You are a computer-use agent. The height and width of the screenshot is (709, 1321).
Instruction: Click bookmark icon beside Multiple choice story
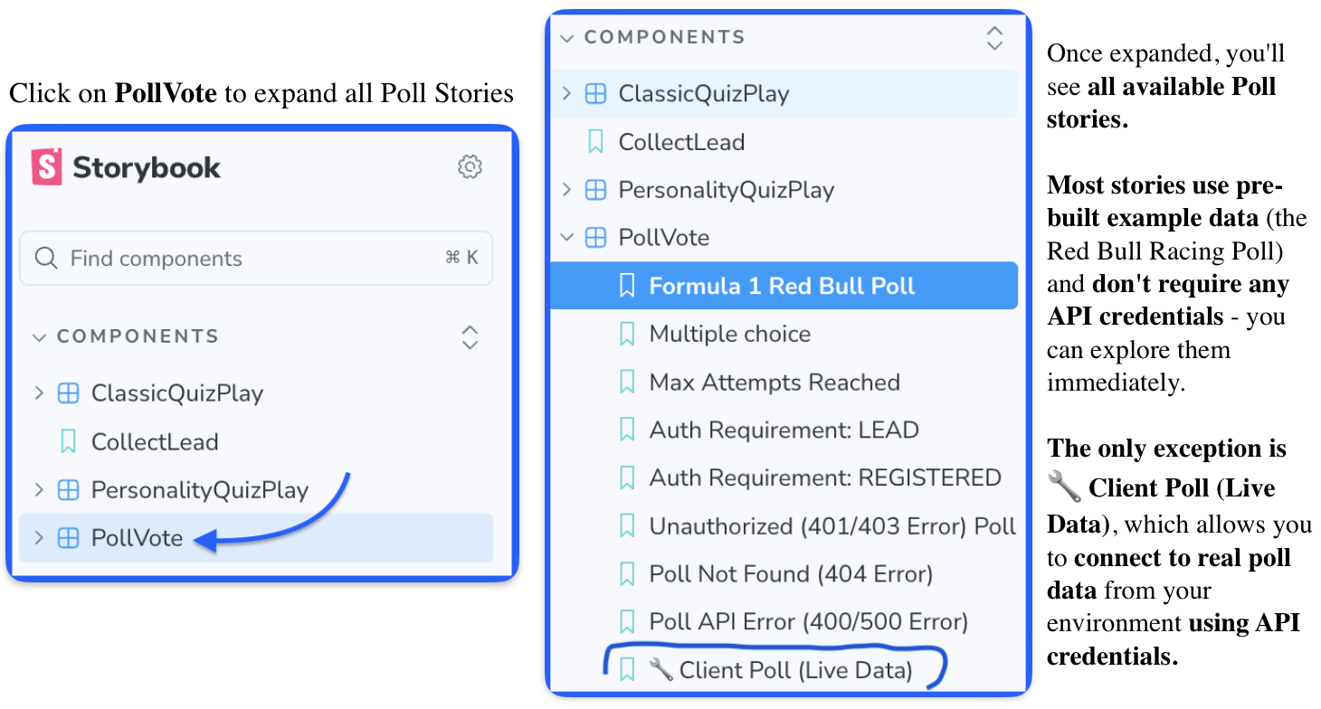point(626,335)
